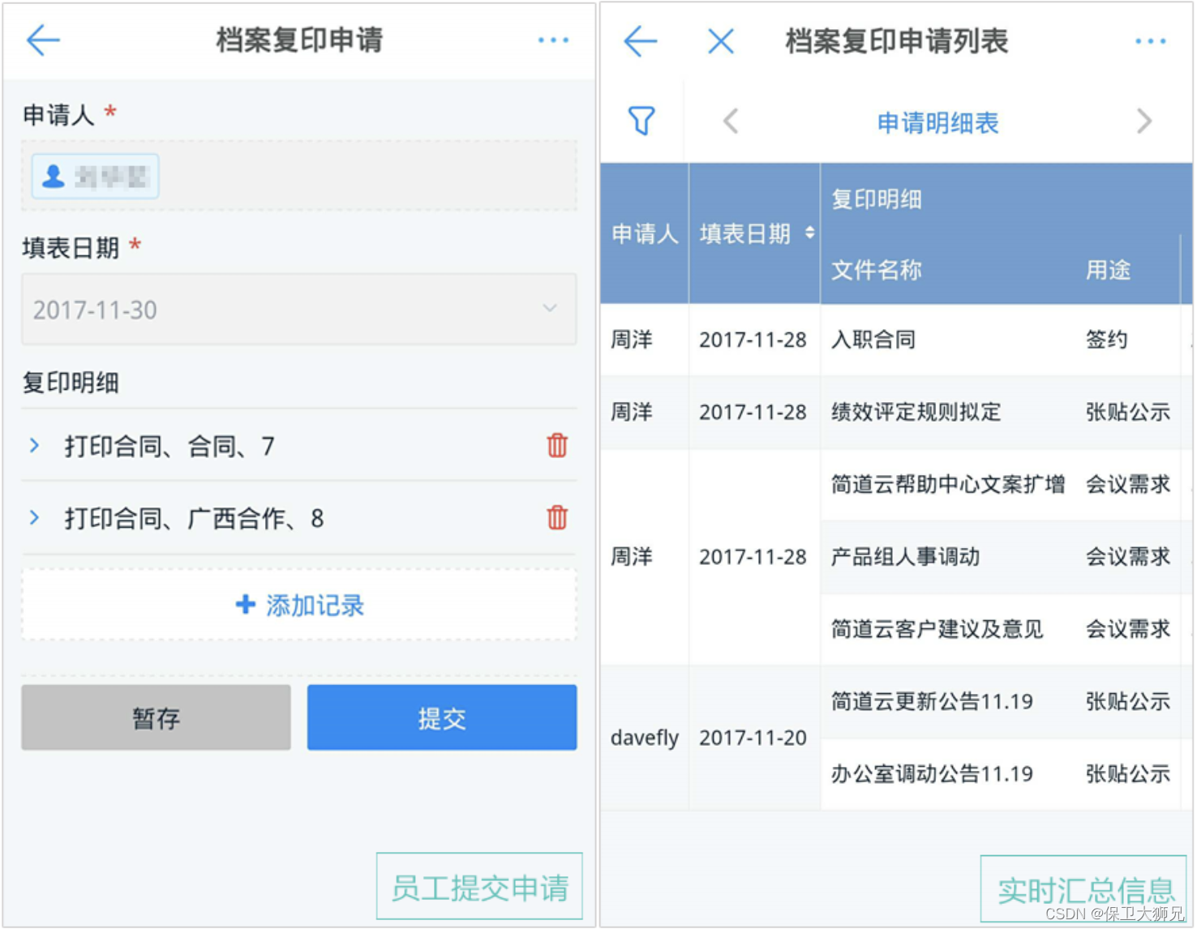1197x929 pixels.
Task: Click 会议需求 beside 简道云帮助中心文案扩增
Action: (x=1127, y=484)
